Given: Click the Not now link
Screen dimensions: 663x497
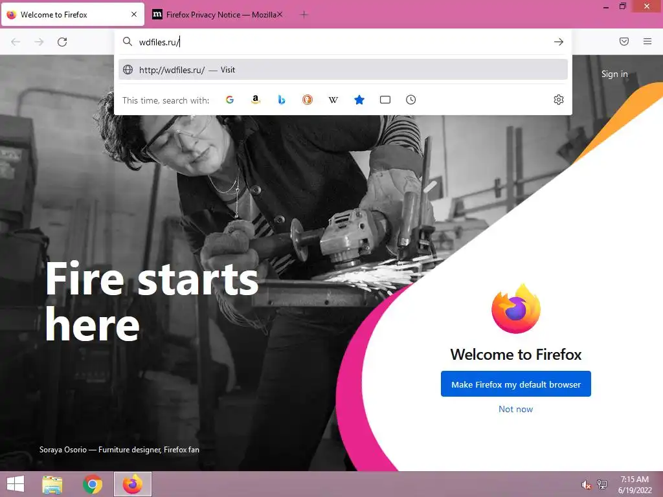Looking at the screenshot, I should [x=515, y=409].
